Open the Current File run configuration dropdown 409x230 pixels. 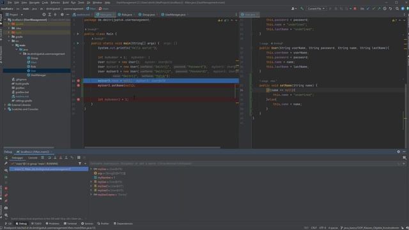[x=316, y=8]
